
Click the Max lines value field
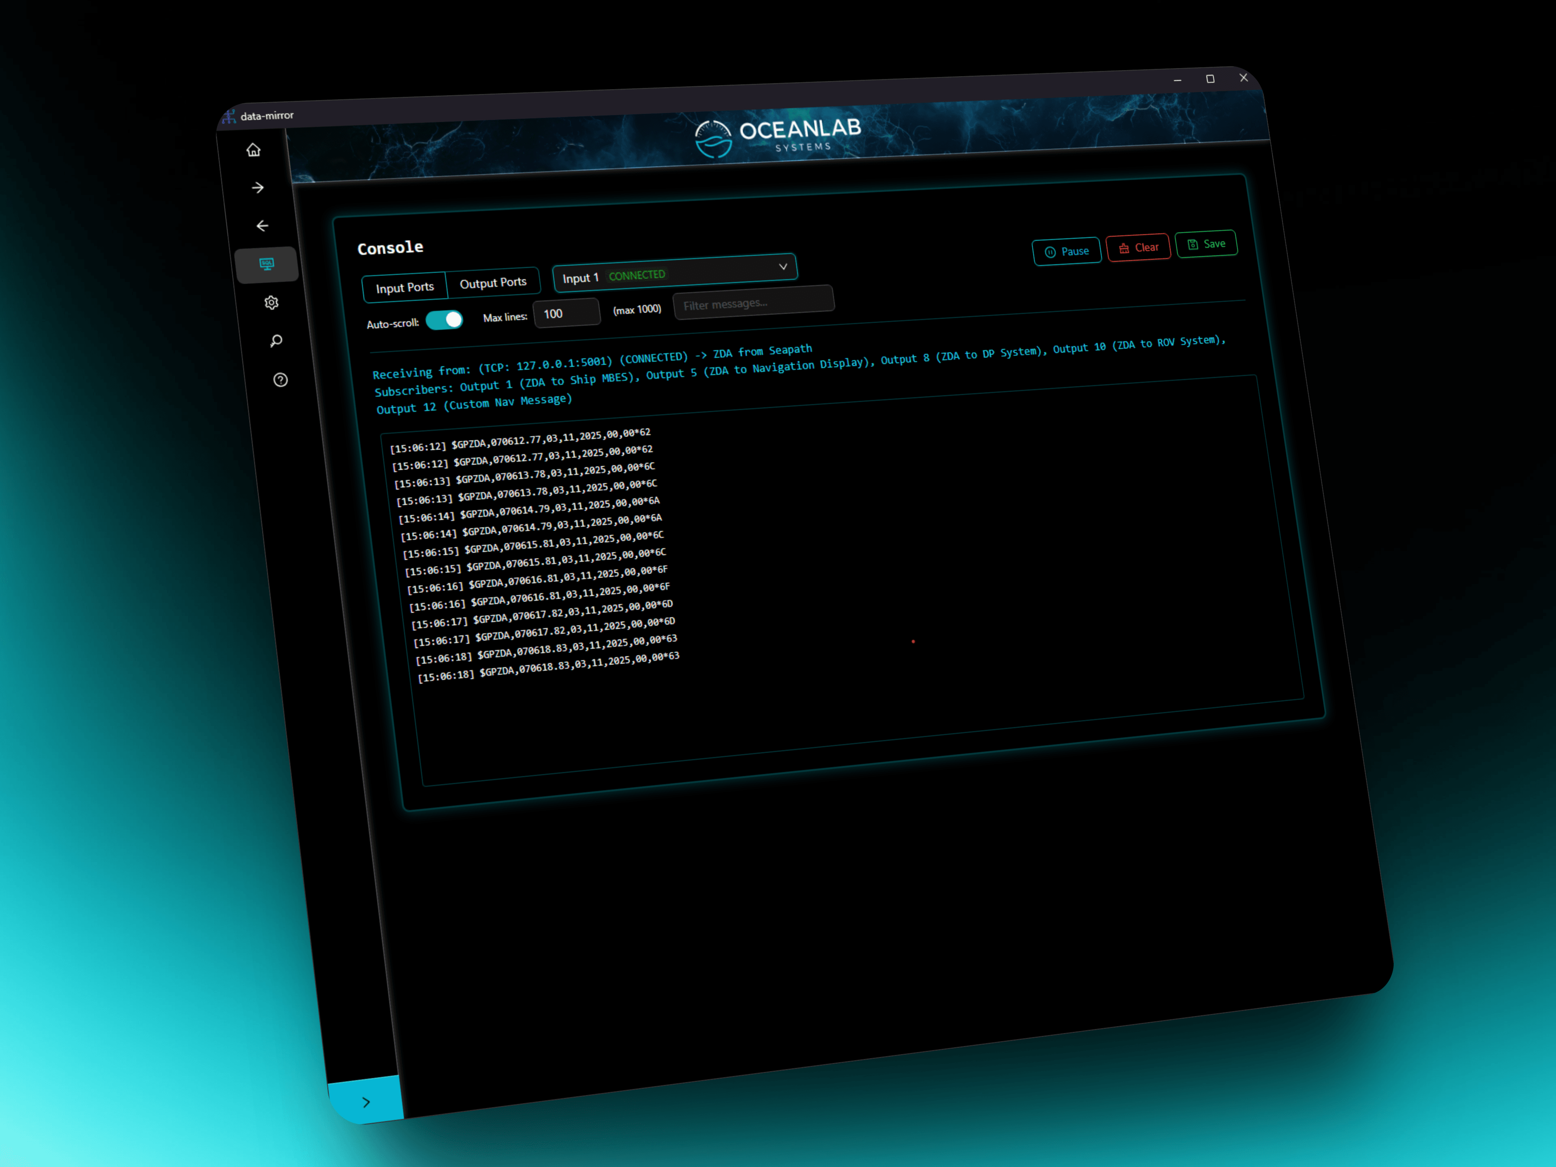click(567, 314)
